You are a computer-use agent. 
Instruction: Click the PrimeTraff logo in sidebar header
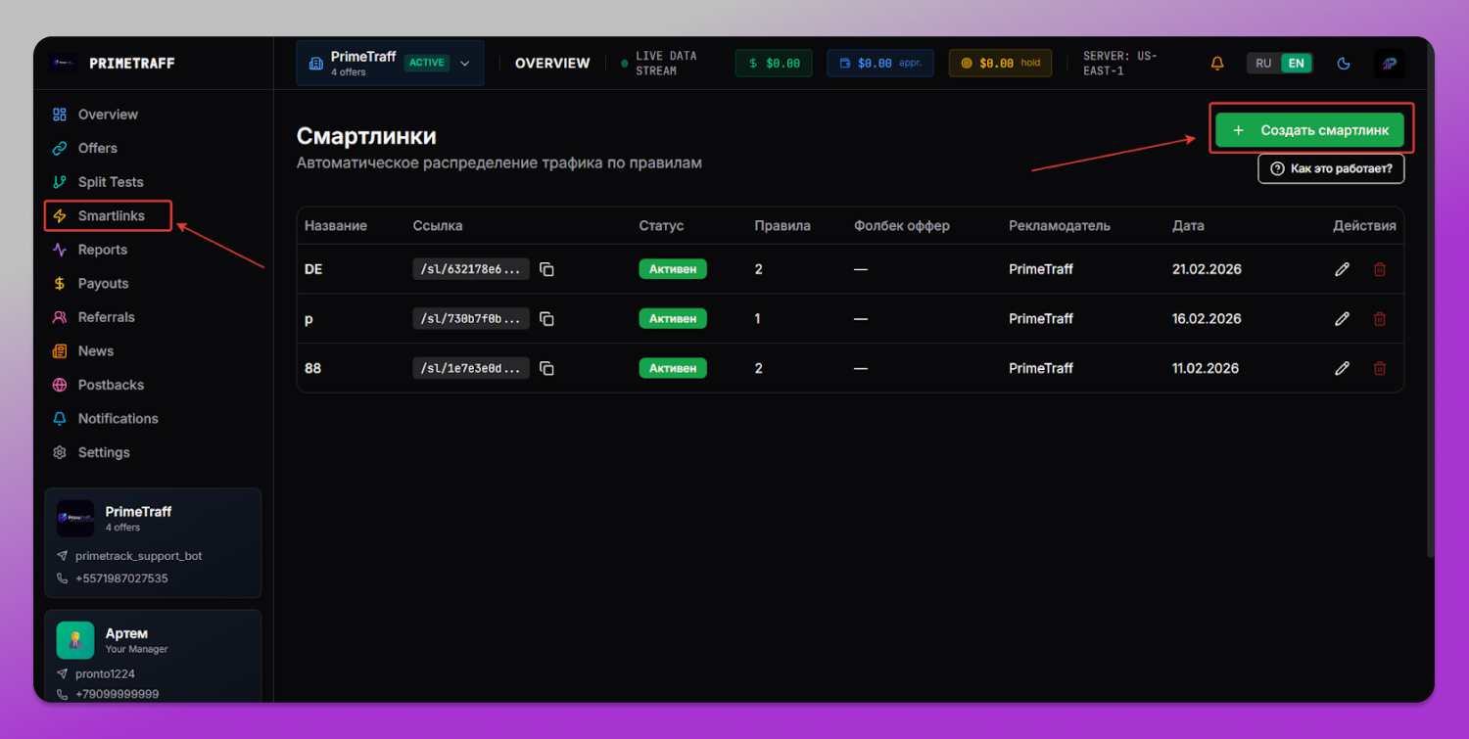64,63
